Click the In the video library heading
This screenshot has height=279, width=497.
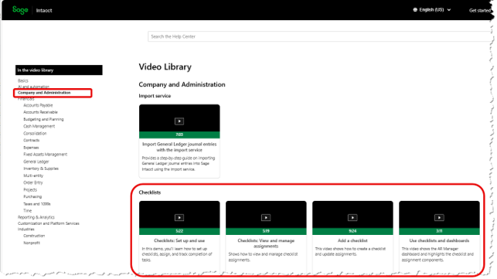click(x=59, y=70)
